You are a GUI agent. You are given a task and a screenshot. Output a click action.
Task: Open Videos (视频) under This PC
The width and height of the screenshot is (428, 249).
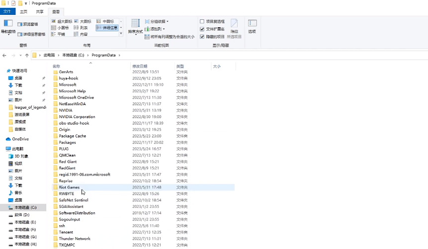click(x=15, y=164)
